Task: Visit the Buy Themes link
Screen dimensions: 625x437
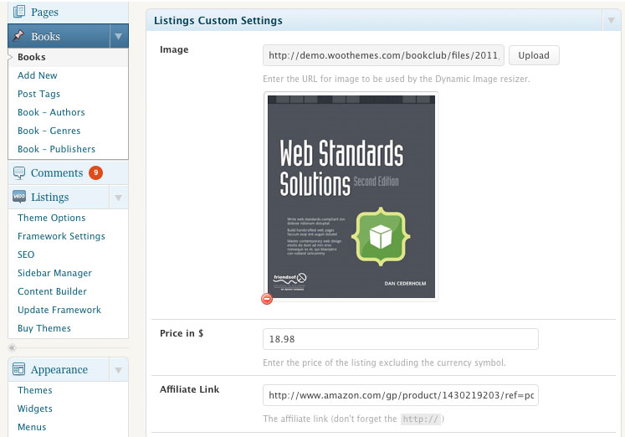Action: coord(44,328)
